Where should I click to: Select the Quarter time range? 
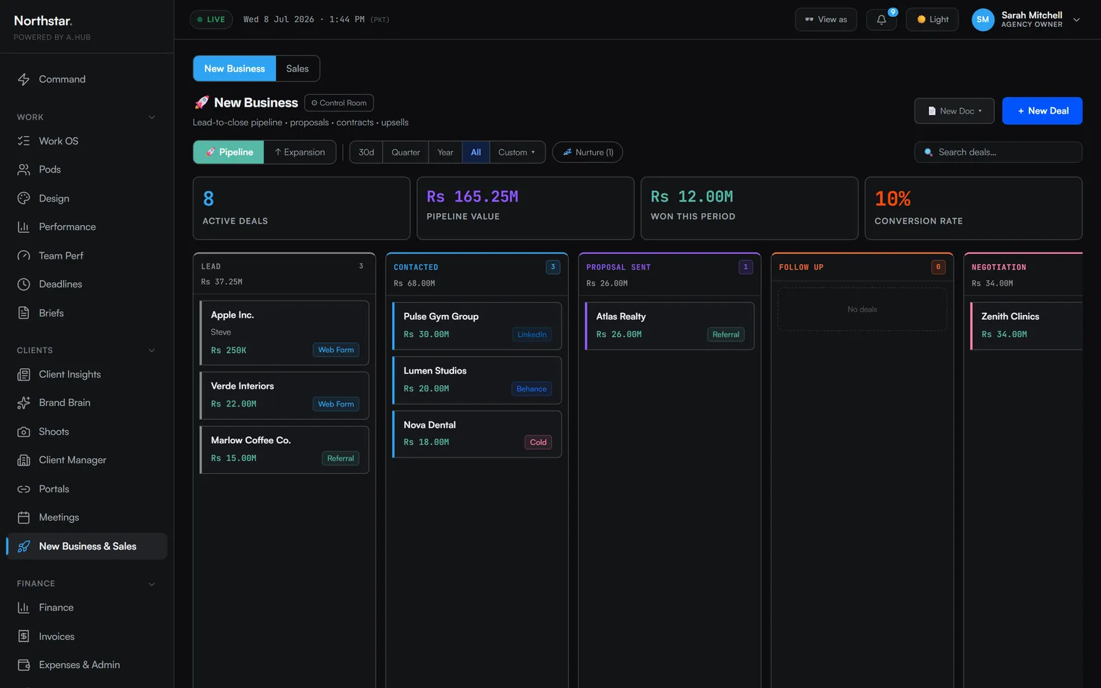pyautogui.click(x=405, y=152)
